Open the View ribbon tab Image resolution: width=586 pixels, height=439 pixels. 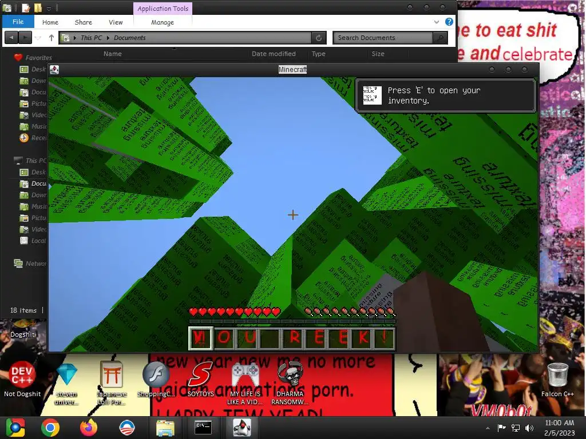pyautogui.click(x=116, y=22)
